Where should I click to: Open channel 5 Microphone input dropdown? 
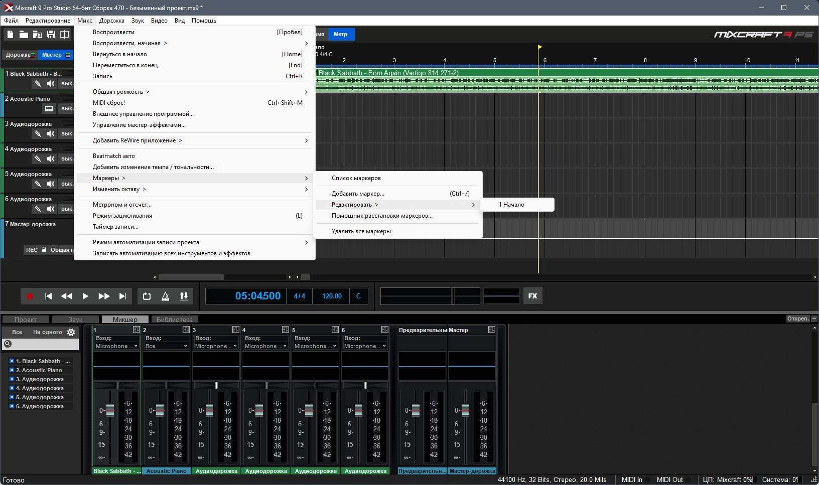click(315, 346)
